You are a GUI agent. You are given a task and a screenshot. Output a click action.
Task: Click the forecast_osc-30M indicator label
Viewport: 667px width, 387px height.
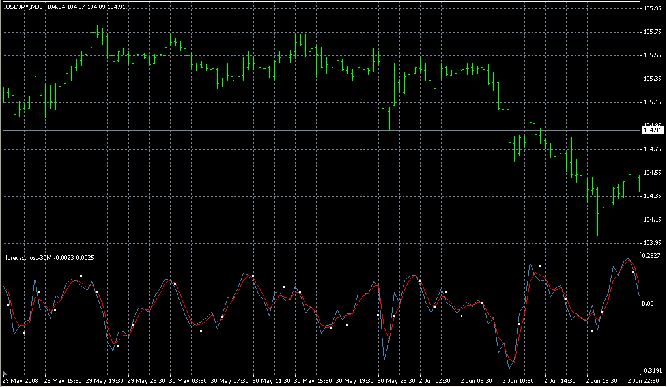32,258
